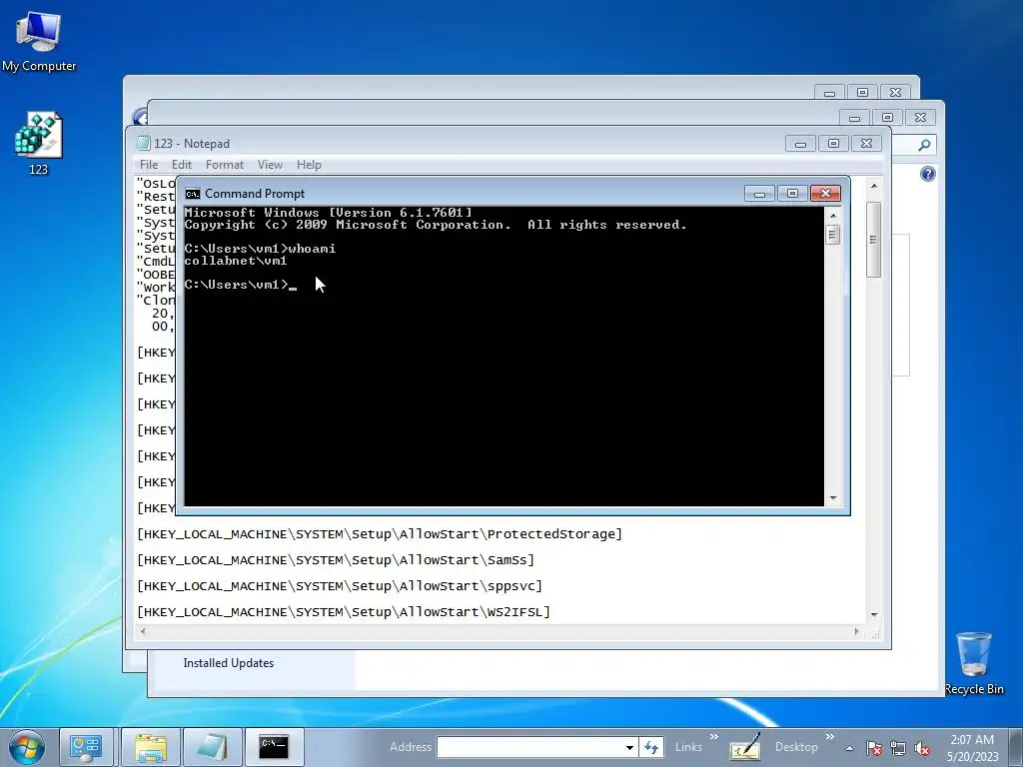Click the Command Prompt title bar text
Viewport: 1023px width, 767px height.
pos(255,194)
